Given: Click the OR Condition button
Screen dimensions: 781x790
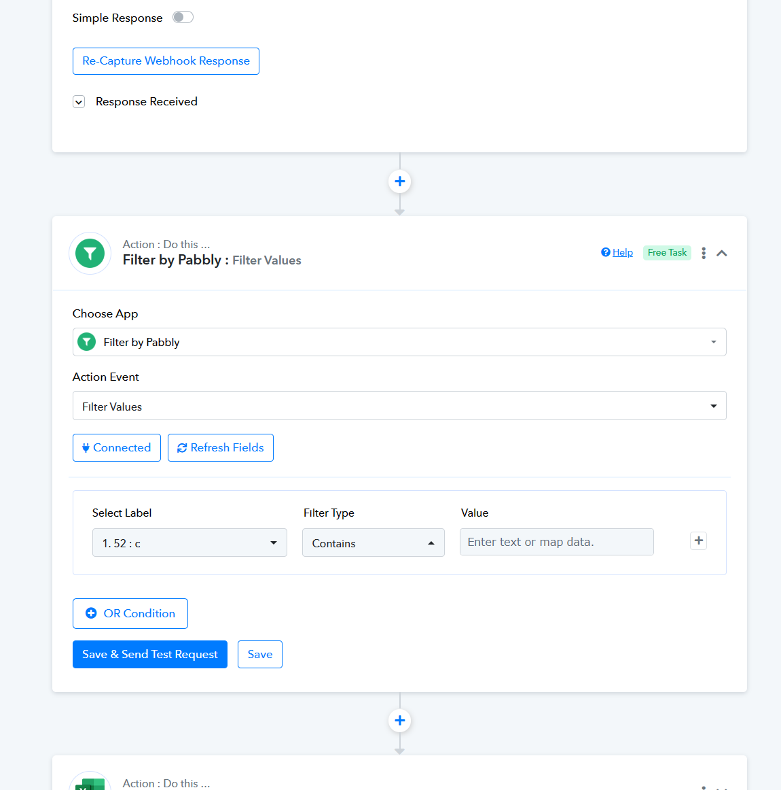Looking at the screenshot, I should coord(130,613).
